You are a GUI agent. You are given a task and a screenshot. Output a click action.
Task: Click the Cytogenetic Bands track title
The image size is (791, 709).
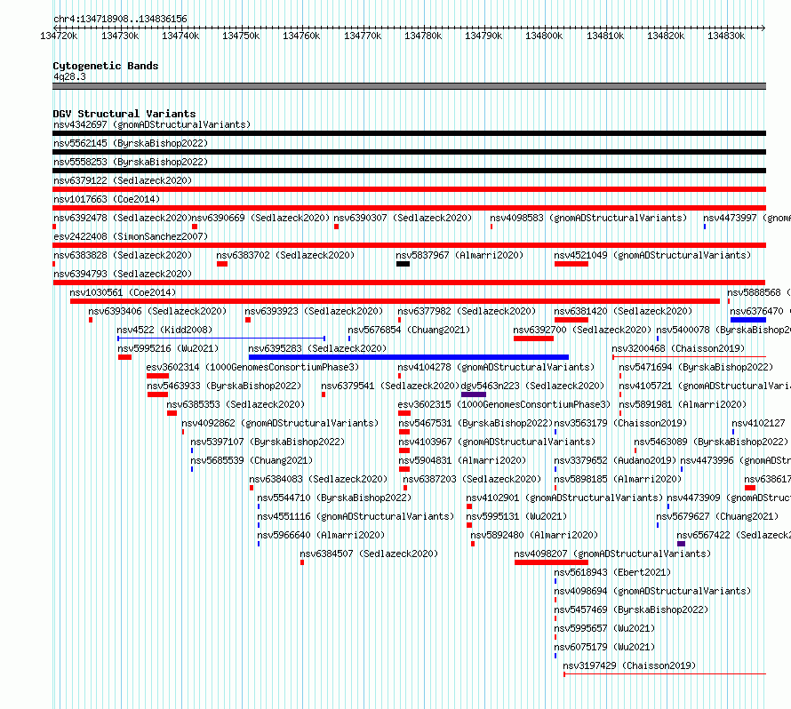tap(106, 66)
